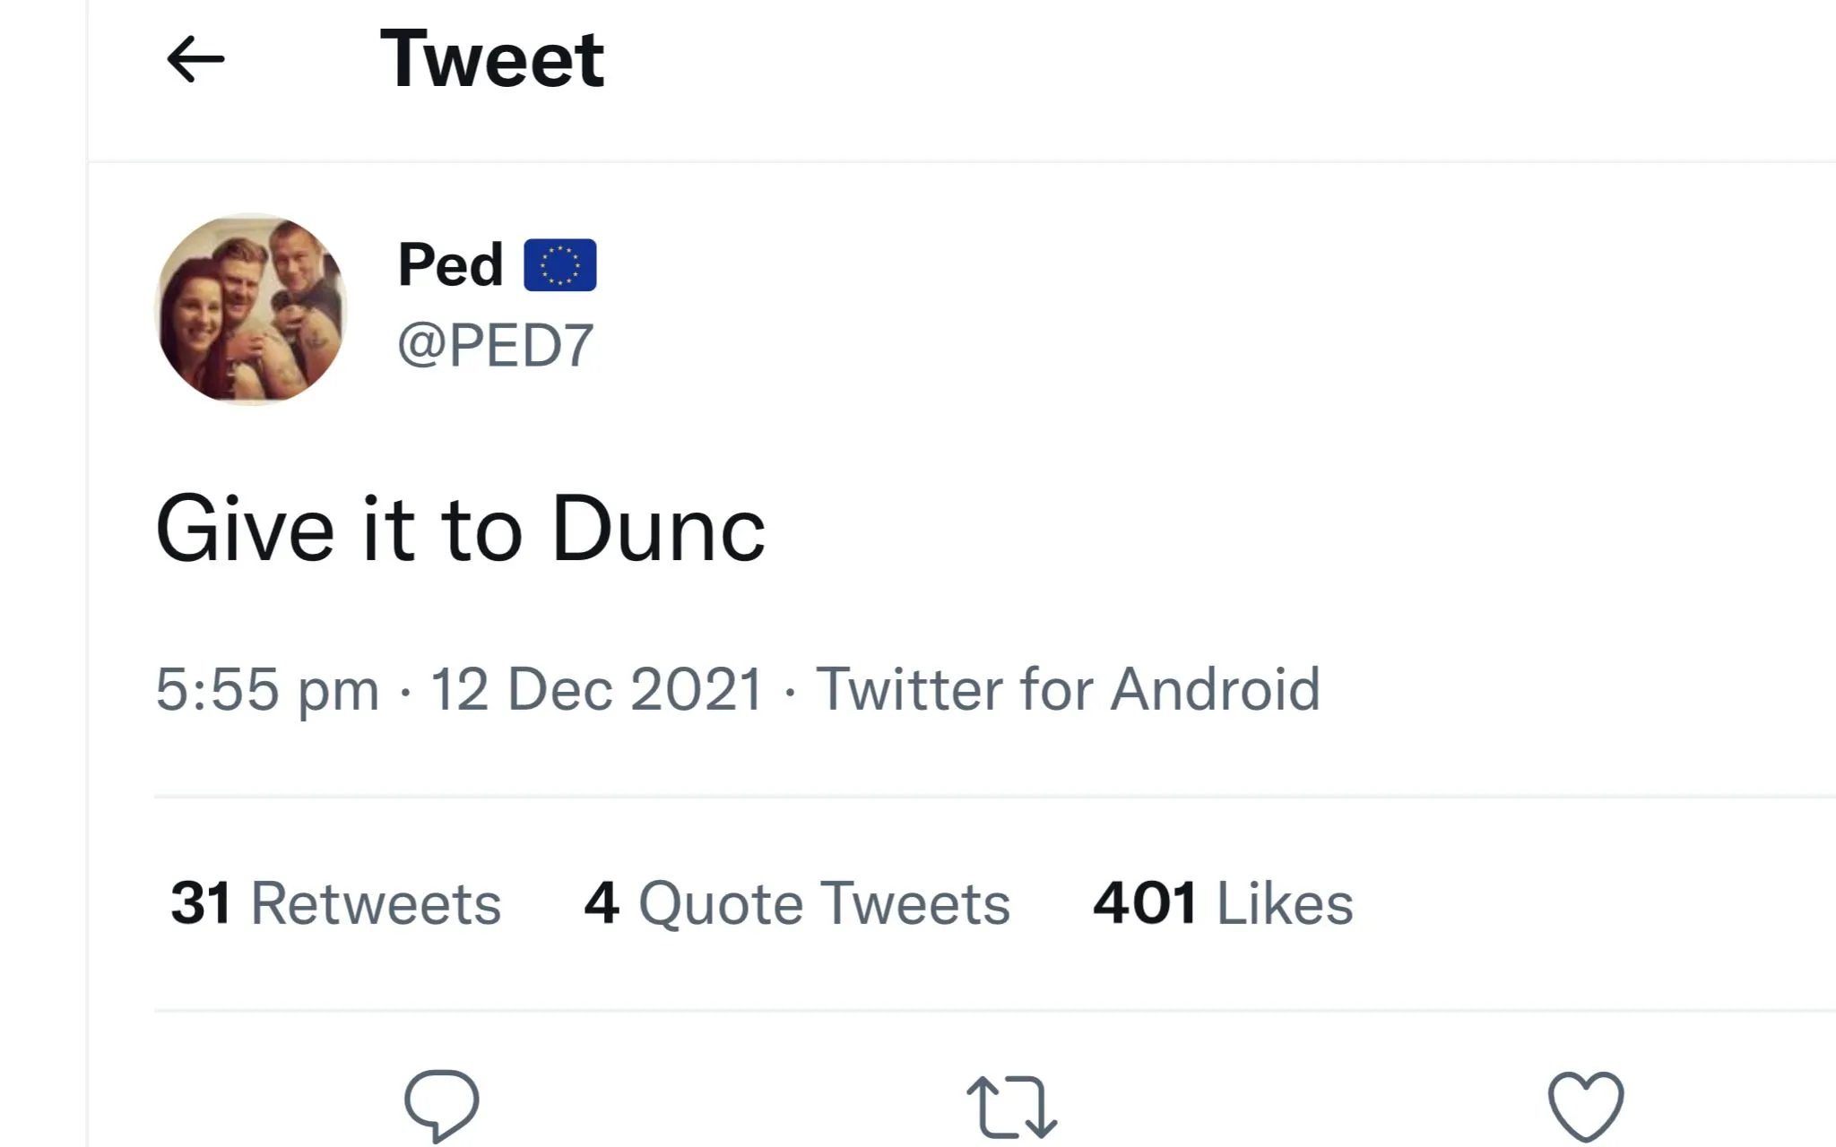Viewport: 1836px width, 1147px height.
Task: Click the display name "Ped"
Action: click(450, 265)
